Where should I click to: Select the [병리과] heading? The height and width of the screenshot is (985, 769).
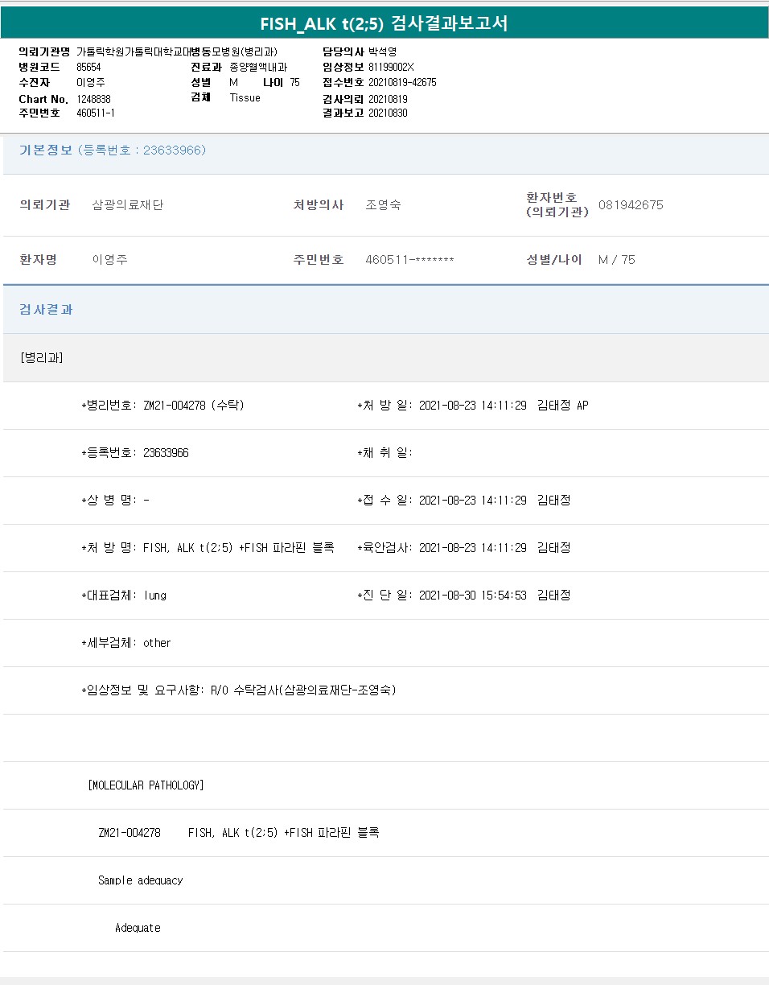click(x=42, y=357)
